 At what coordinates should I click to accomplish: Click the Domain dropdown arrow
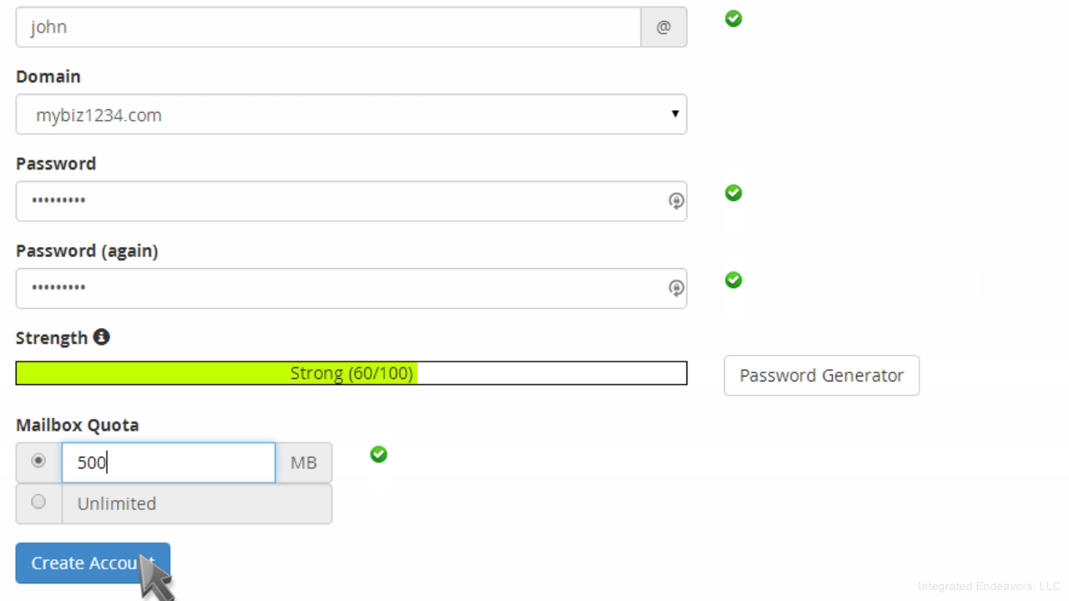coord(675,114)
